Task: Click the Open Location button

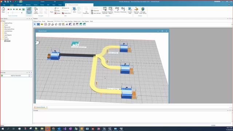Action: coord(36,11)
